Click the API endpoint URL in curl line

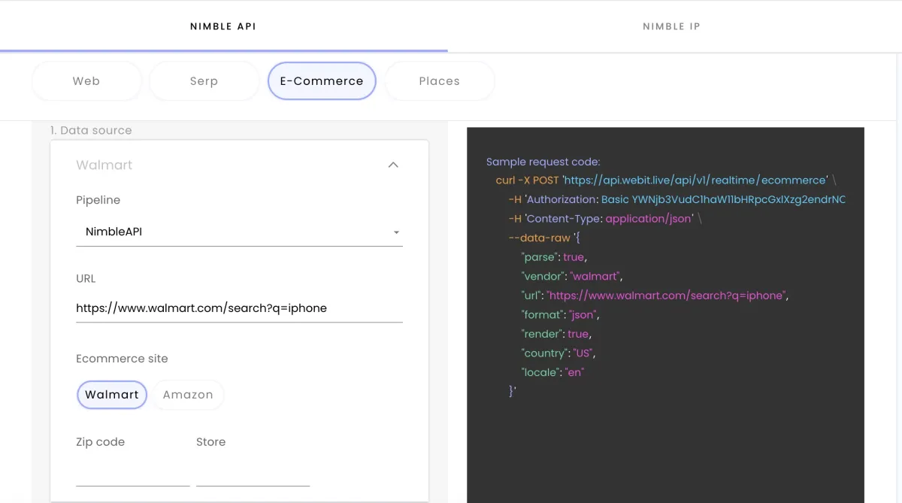point(695,180)
